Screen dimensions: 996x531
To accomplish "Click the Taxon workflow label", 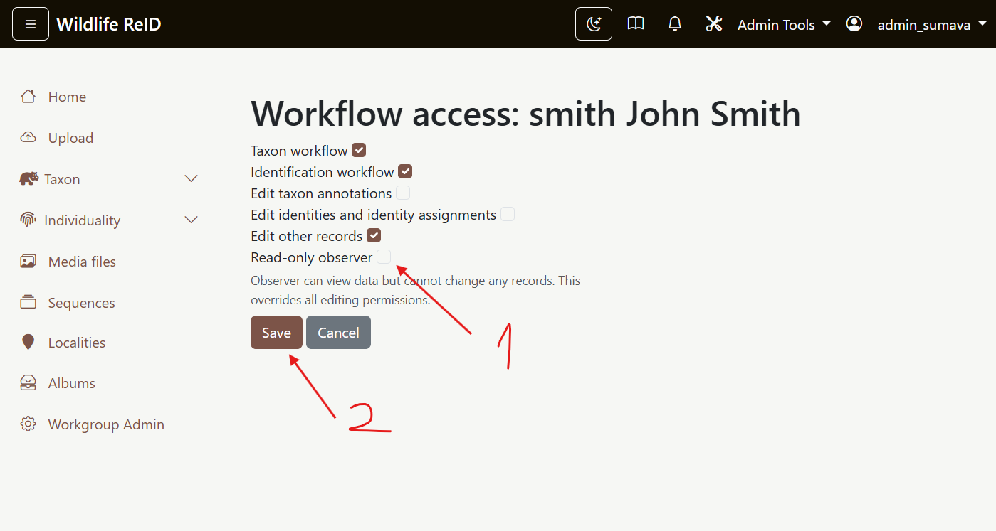I will 299,151.
